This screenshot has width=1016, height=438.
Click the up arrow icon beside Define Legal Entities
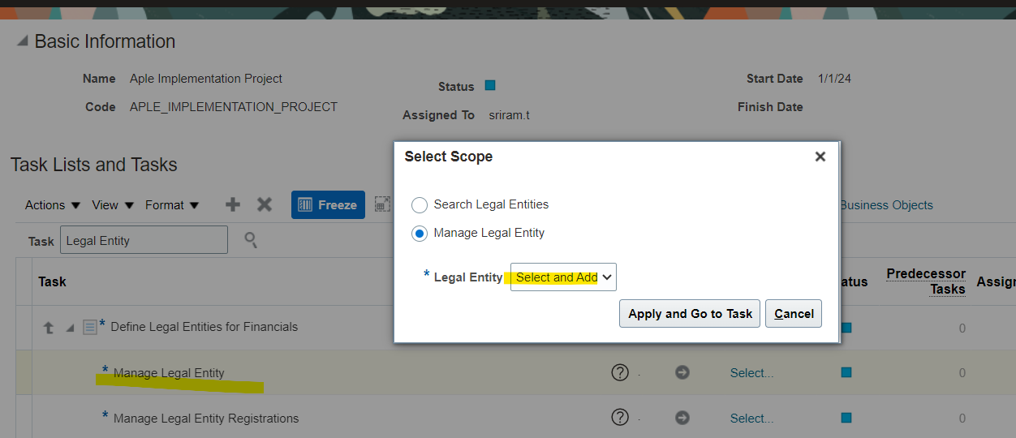pos(49,328)
